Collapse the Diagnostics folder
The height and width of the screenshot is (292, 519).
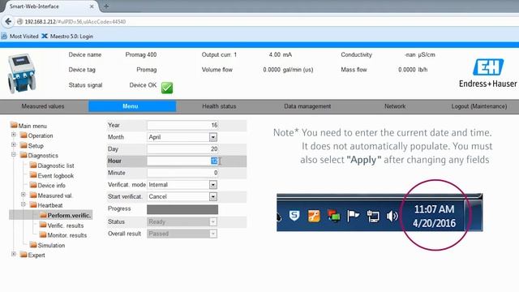(x=14, y=155)
